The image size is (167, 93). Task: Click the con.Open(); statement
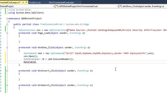click(31, 56)
